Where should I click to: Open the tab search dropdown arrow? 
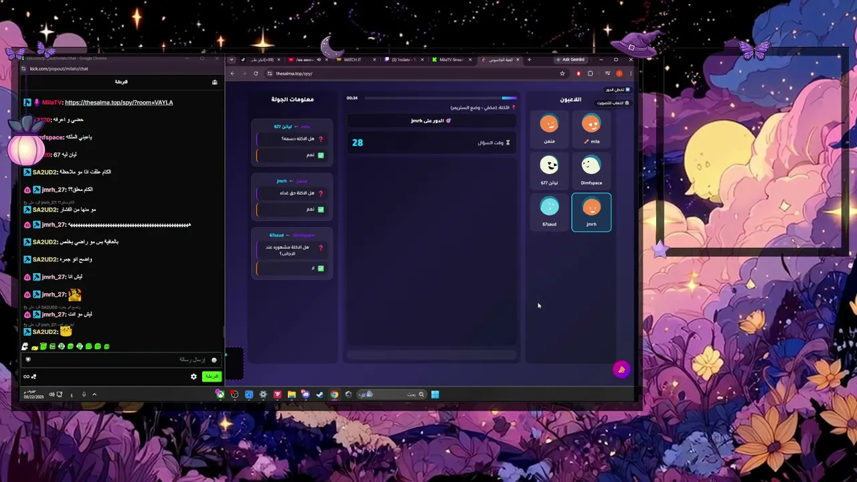[x=232, y=60]
